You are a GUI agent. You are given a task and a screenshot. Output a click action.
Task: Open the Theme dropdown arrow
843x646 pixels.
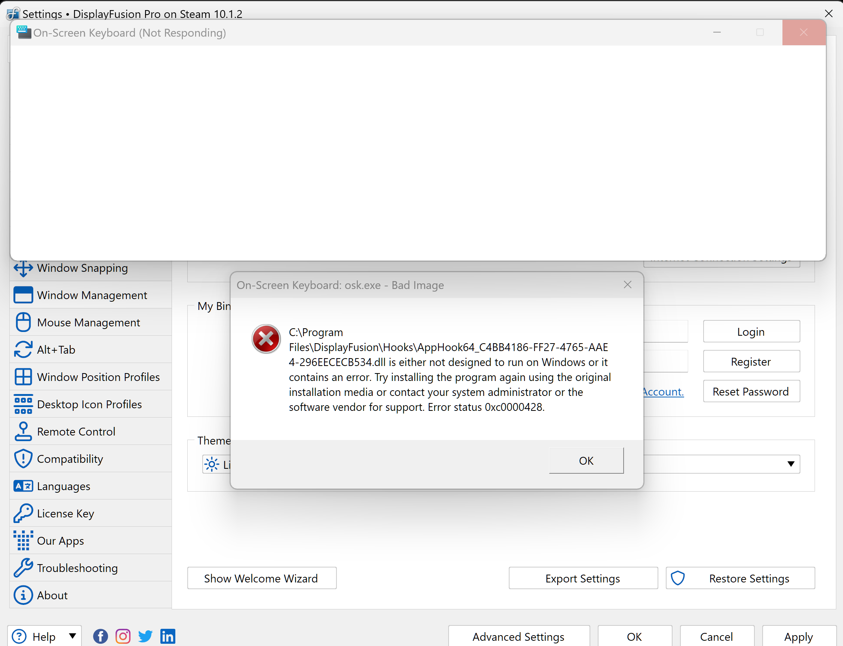tap(790, 464)
